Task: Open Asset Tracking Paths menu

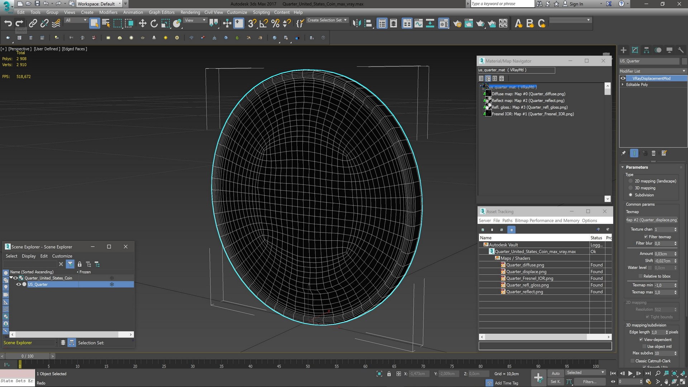Action: (507, 221)
